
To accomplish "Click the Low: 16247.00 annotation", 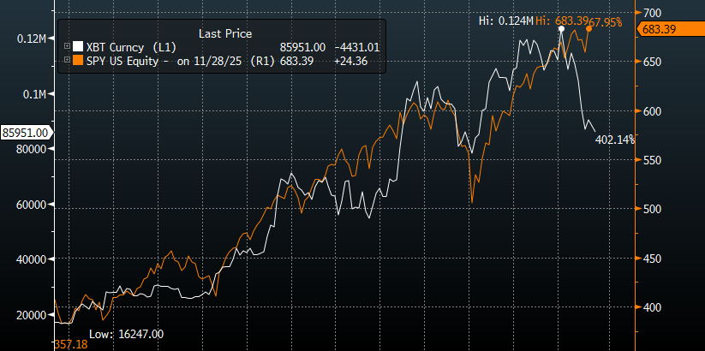I will click(126, 333).
